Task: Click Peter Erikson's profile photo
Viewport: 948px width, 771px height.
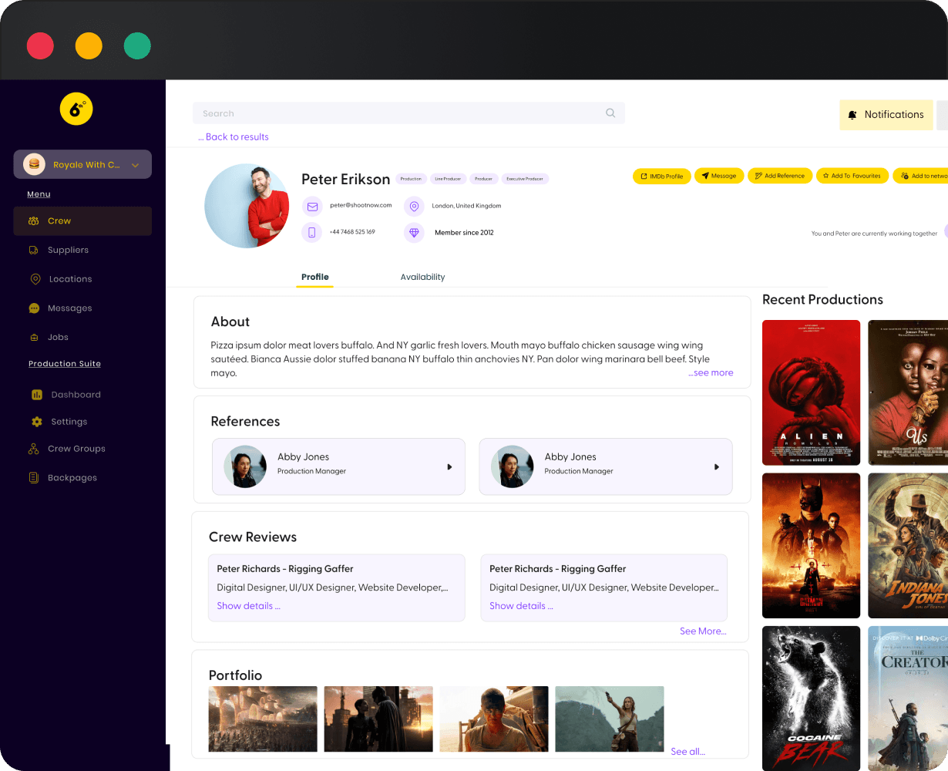Action: tap(247, 206)
